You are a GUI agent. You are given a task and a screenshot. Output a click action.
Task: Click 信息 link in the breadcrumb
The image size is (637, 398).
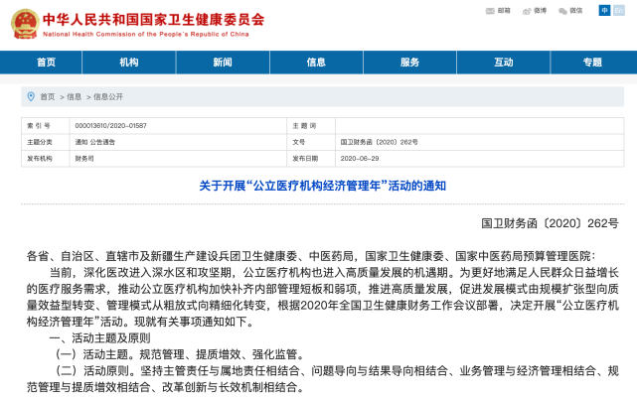(75, 97)
